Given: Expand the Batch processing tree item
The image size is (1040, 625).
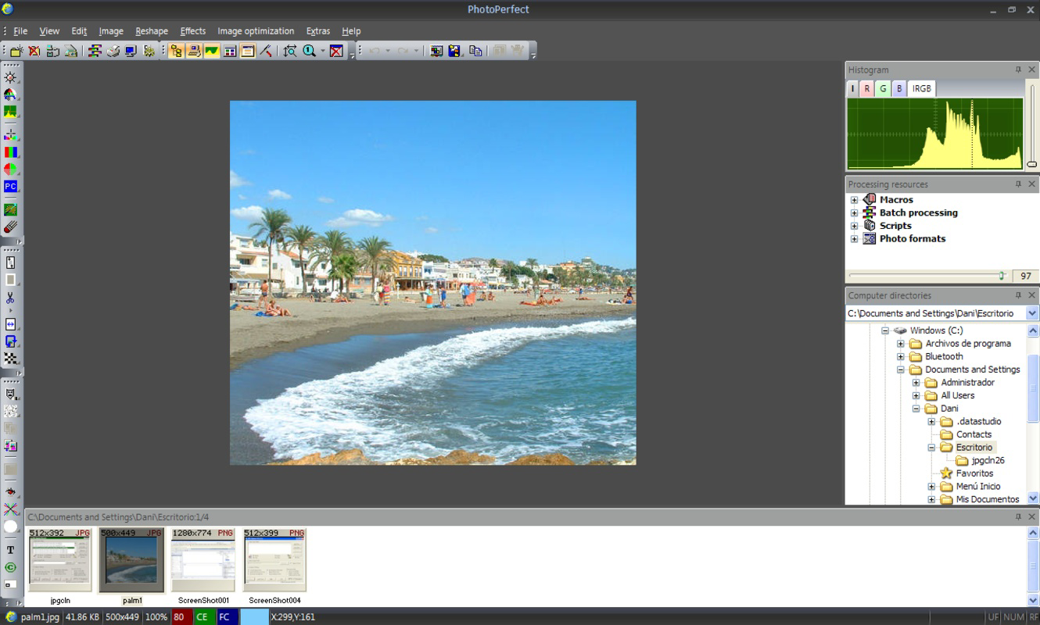Looking at the screenshot, I should coord(854,212).
